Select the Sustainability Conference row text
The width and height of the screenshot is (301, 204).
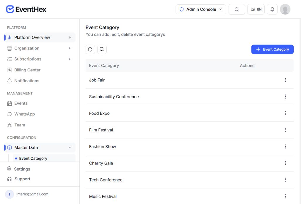click(114, 97)
